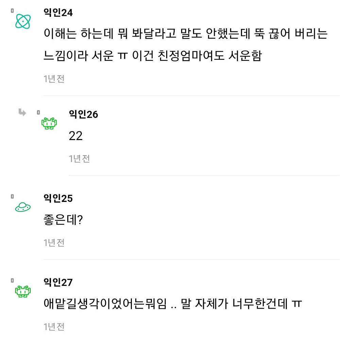Screen dimensions: 348x343
Task: Click the small marker icon next to 익인25
Action: [x=12, y=196]
